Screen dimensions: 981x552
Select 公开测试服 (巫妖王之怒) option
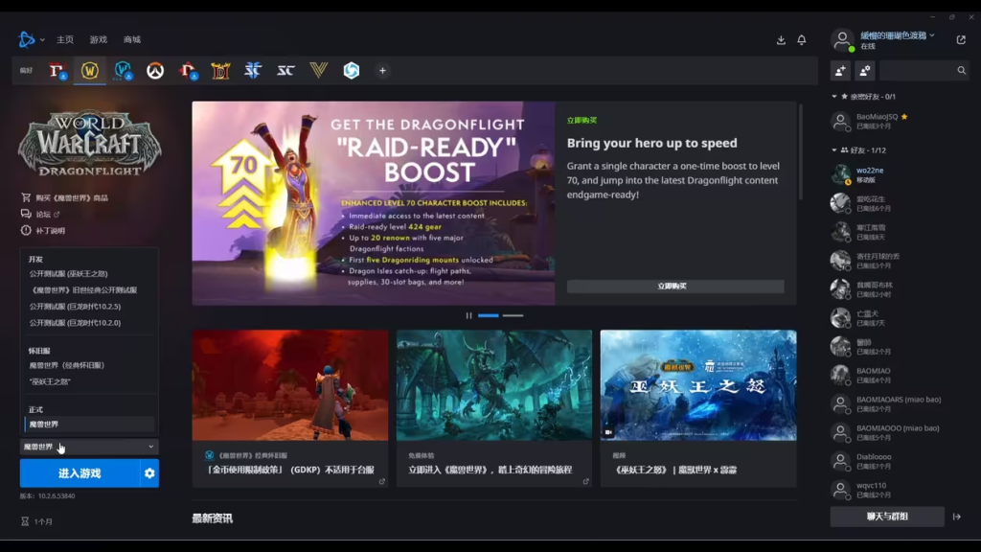tap(69, 273)
